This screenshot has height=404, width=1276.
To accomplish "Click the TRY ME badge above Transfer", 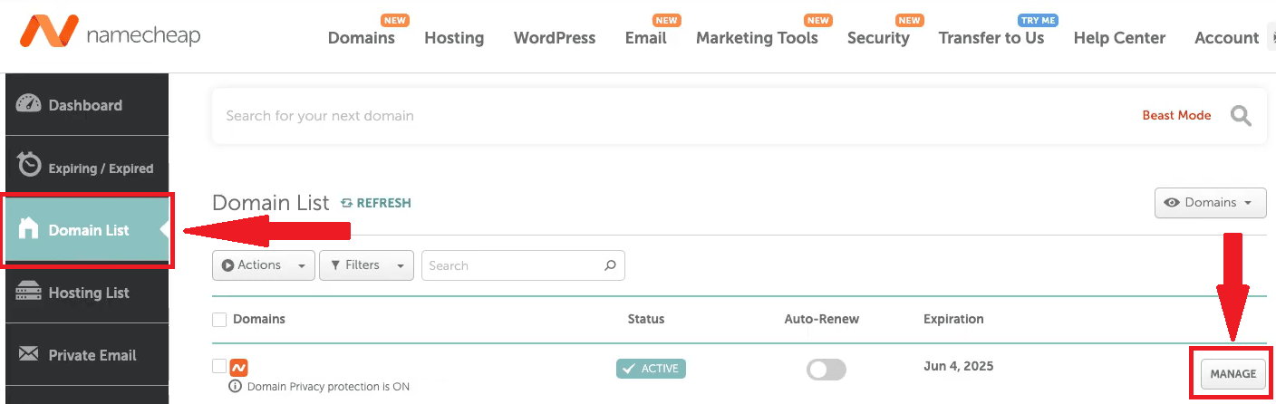I will 1039,20.
